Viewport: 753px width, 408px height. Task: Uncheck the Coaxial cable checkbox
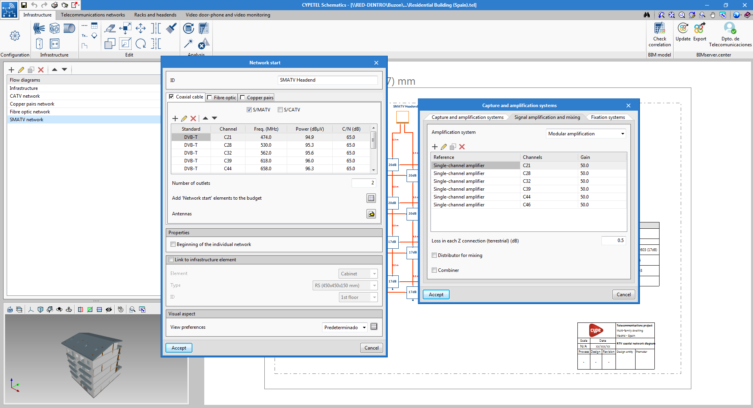pos(171,97)
